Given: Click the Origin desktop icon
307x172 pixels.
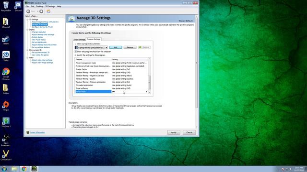Looking at the screenshot, I should click(6, 106).
